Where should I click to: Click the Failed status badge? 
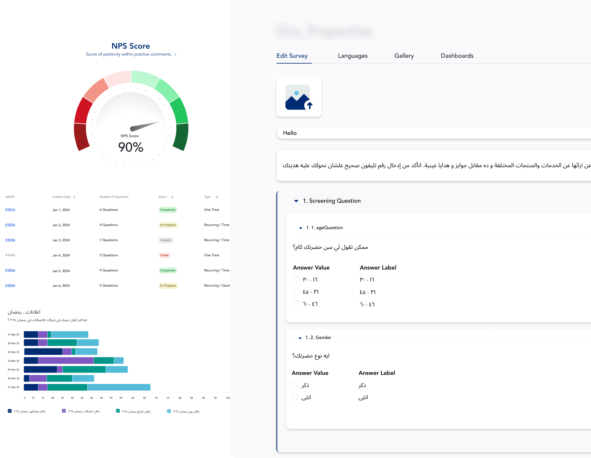164,255
